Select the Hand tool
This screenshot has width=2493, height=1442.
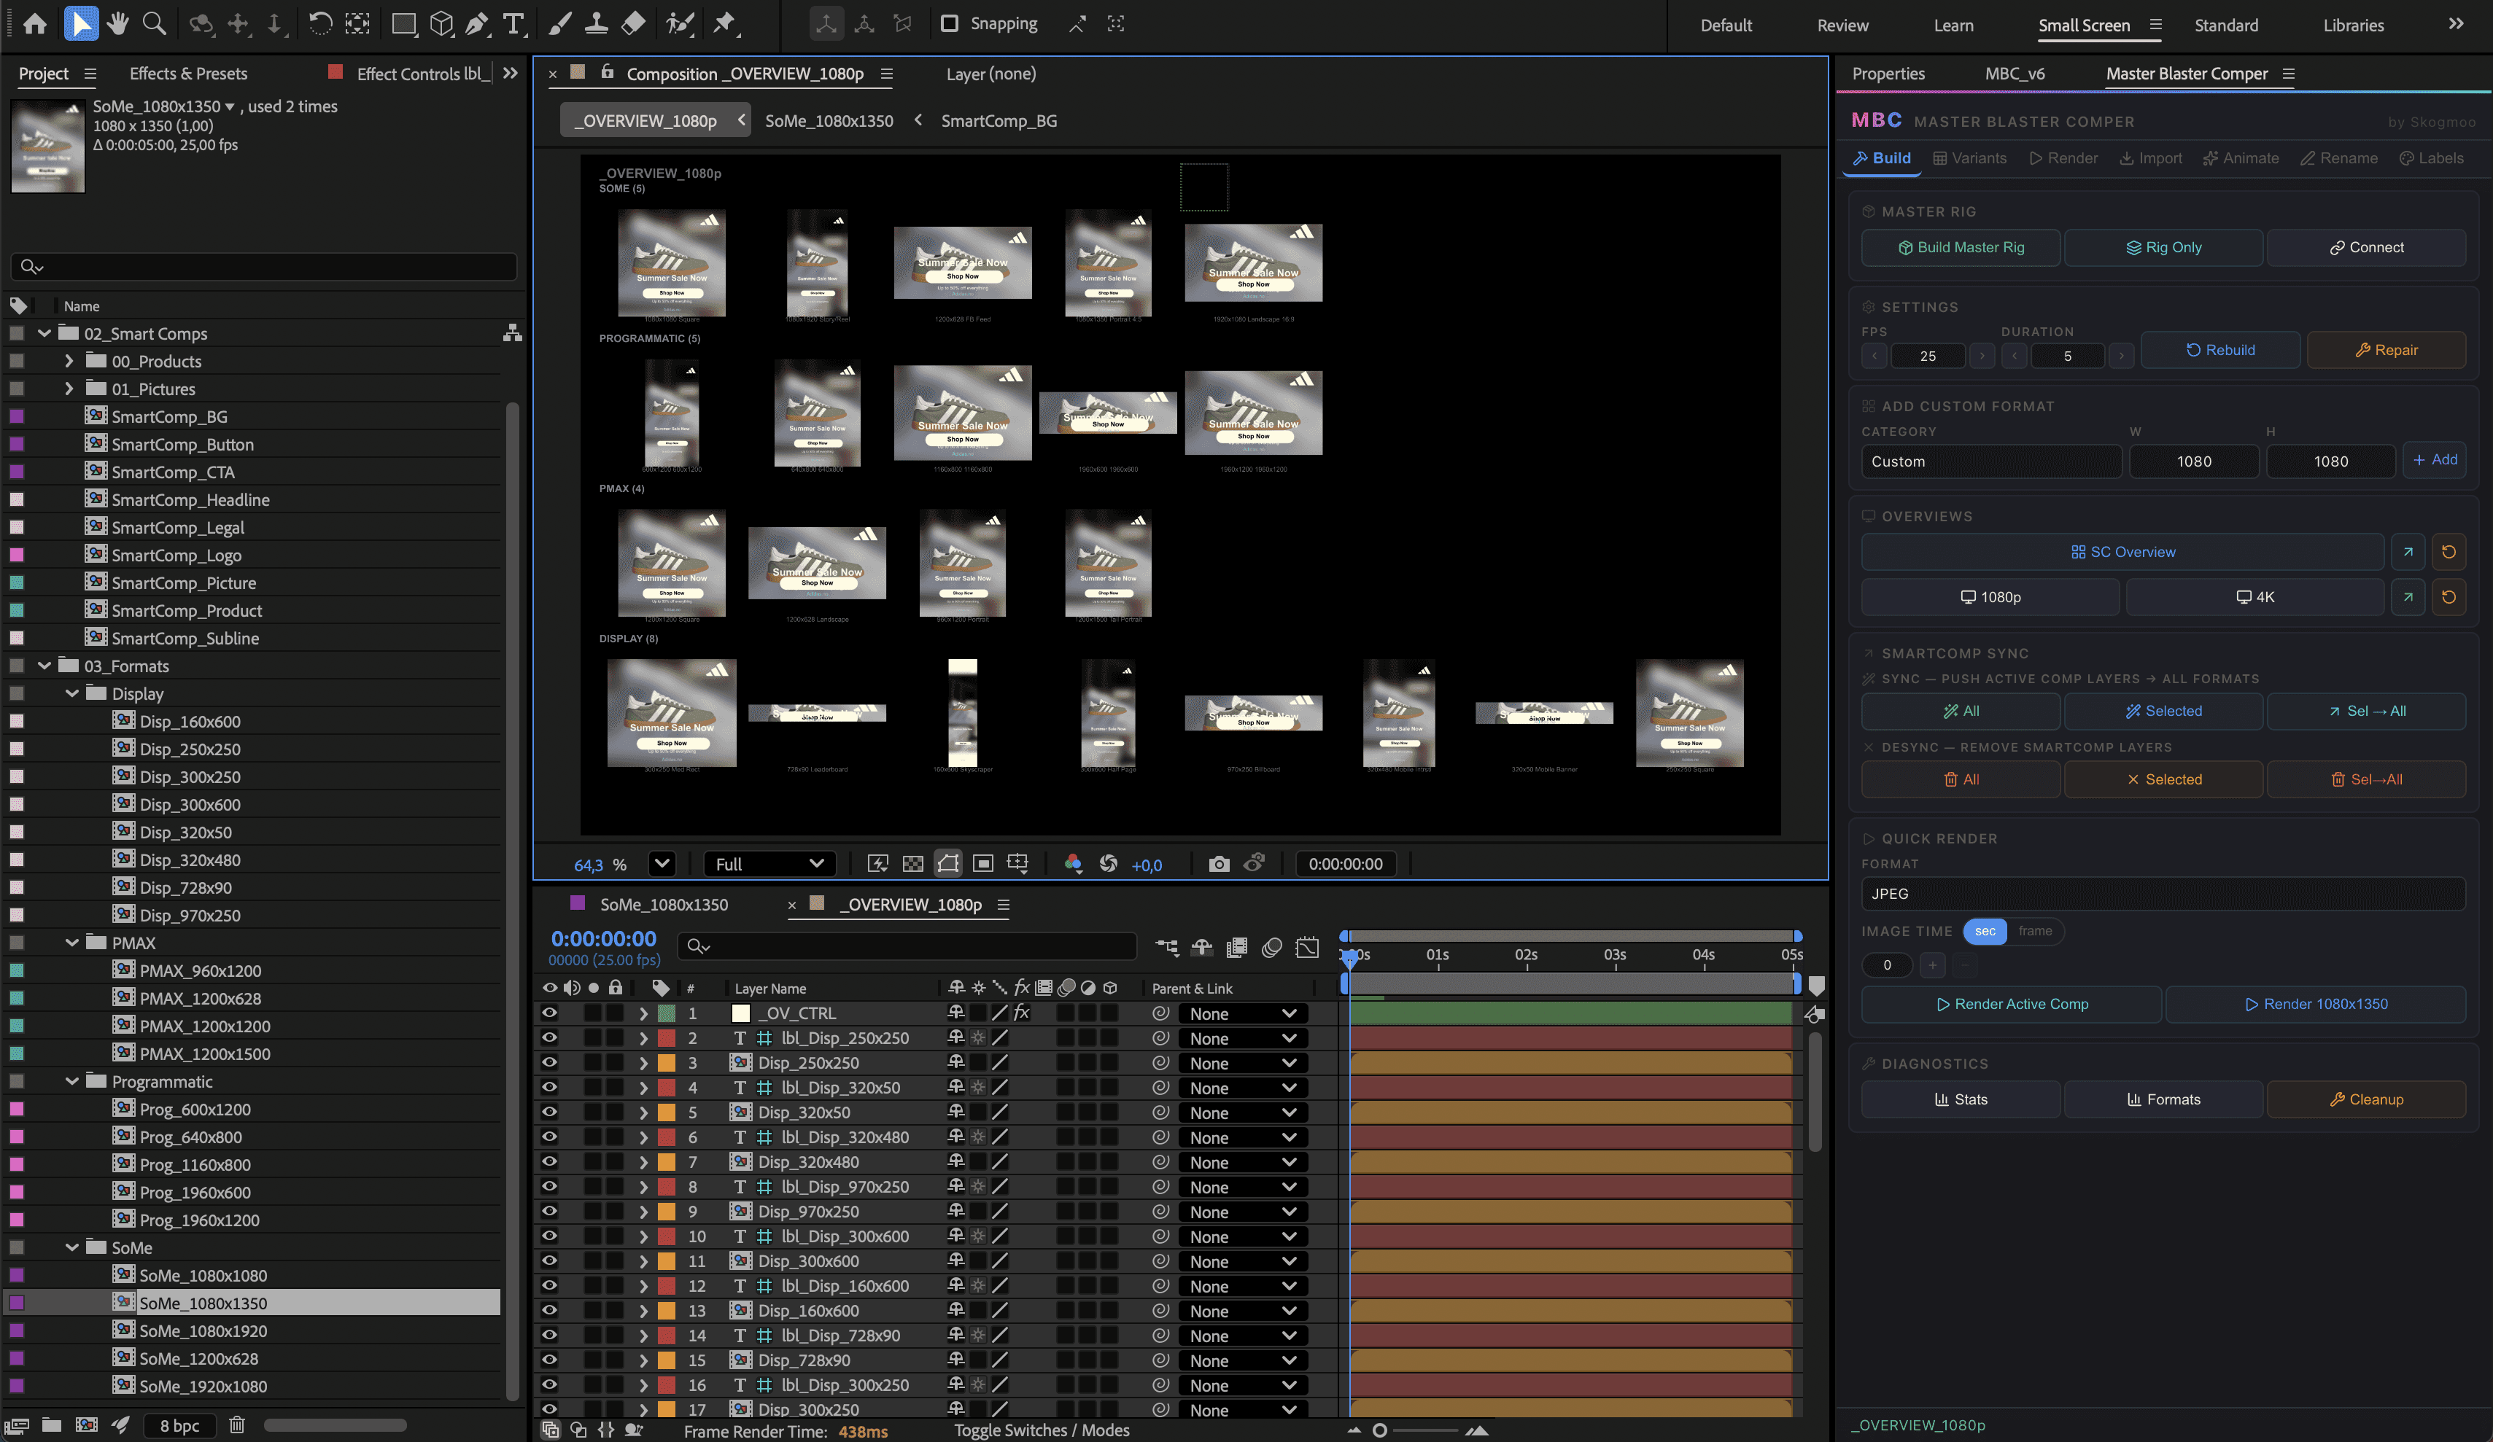pyautogui.click(x=117, y=24)
